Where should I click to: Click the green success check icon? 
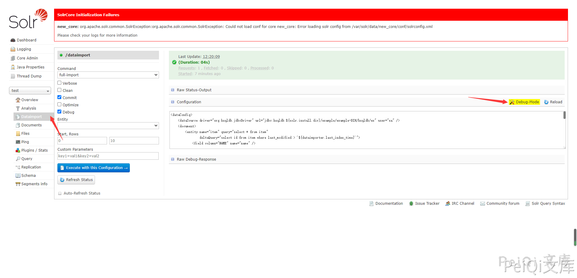tap(174, 62)
